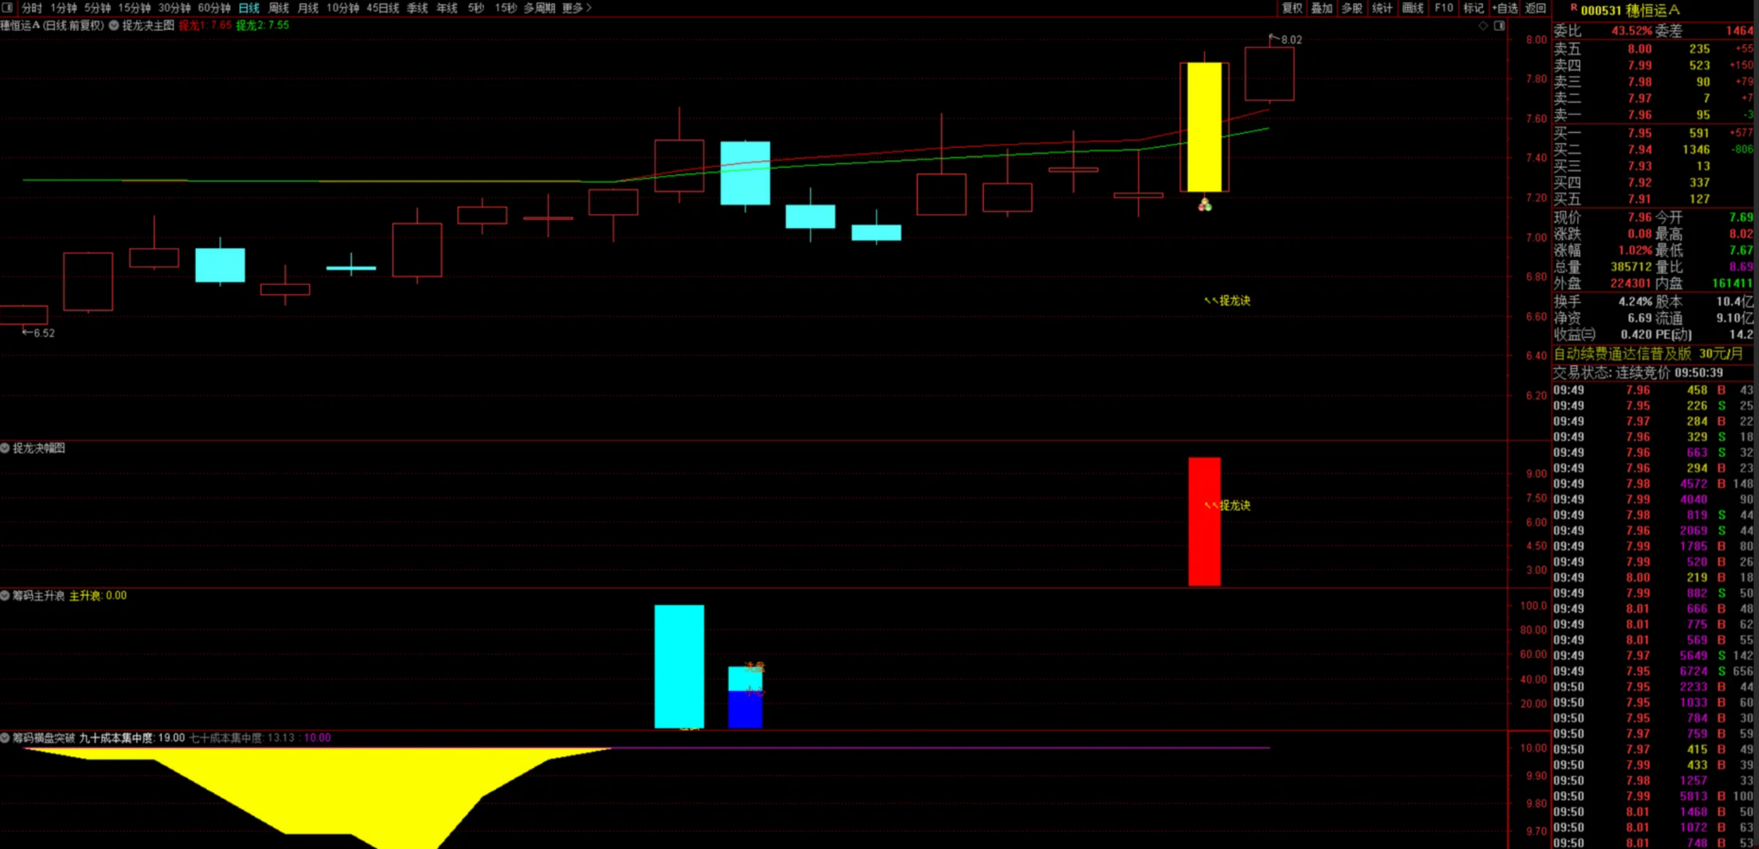Image resolution: width=1759 pixels, height=849 pixels.
Task: Click the auto-renew 通达信普及版 promo link
Action: coord(1648,354)
